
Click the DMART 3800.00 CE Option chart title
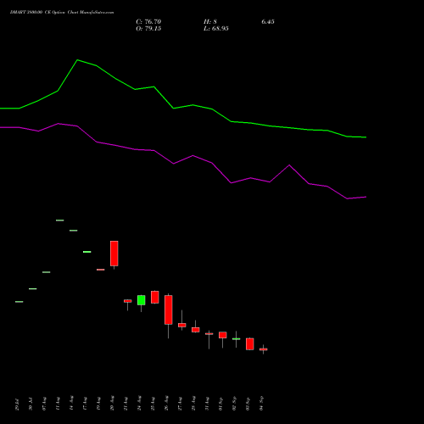62,13
